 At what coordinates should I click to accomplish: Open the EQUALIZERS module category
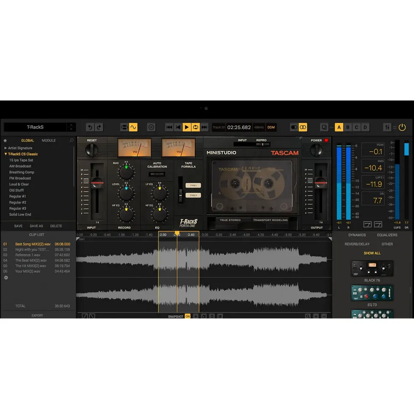click(387, 235)
